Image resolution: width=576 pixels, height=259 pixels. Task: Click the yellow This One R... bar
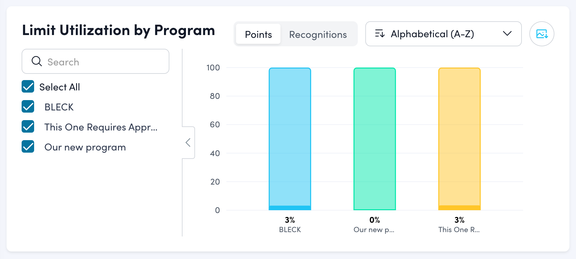coord(459,138)
